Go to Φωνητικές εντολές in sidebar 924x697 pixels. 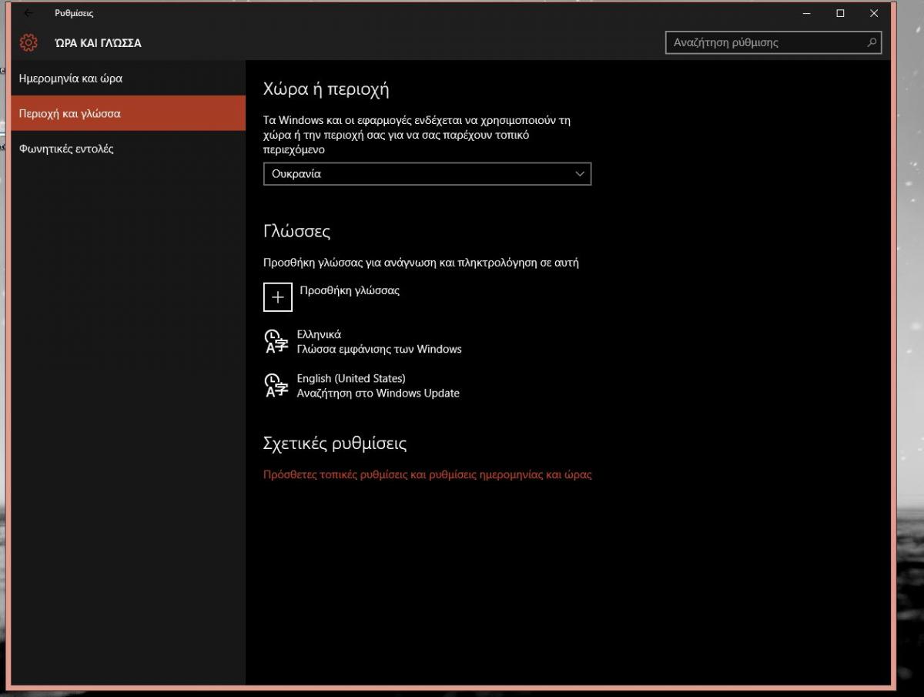(x=67, y=149)
